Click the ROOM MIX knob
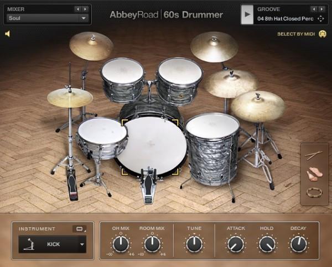Viewport: 332px width, 267px height. click(x=152, y=244)
